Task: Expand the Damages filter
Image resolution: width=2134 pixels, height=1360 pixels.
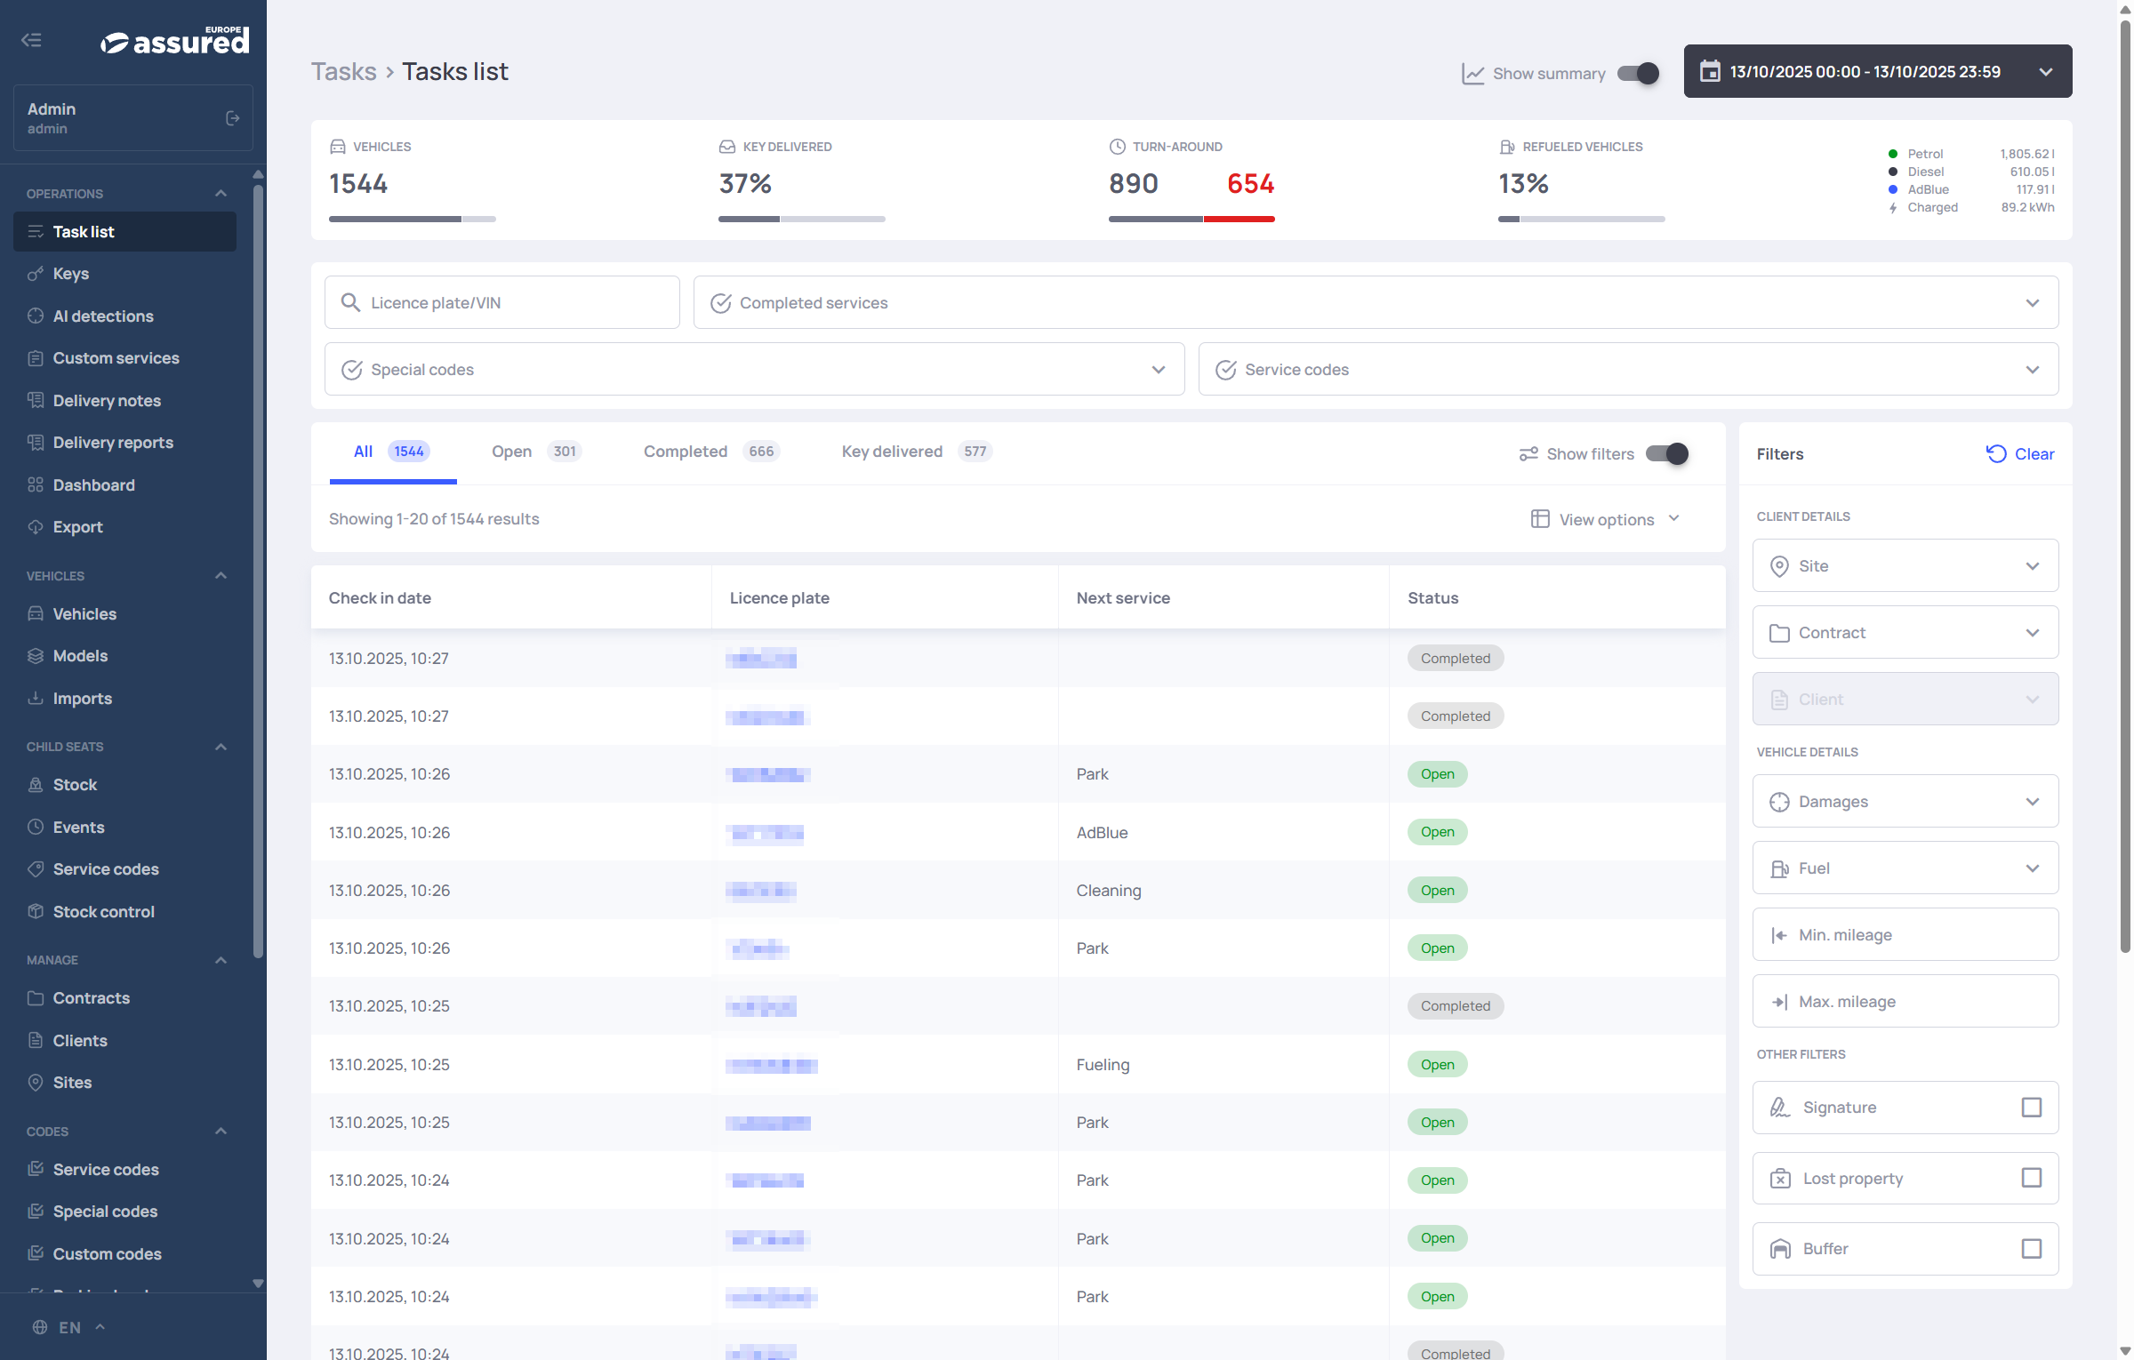Action: [1905, 801]
